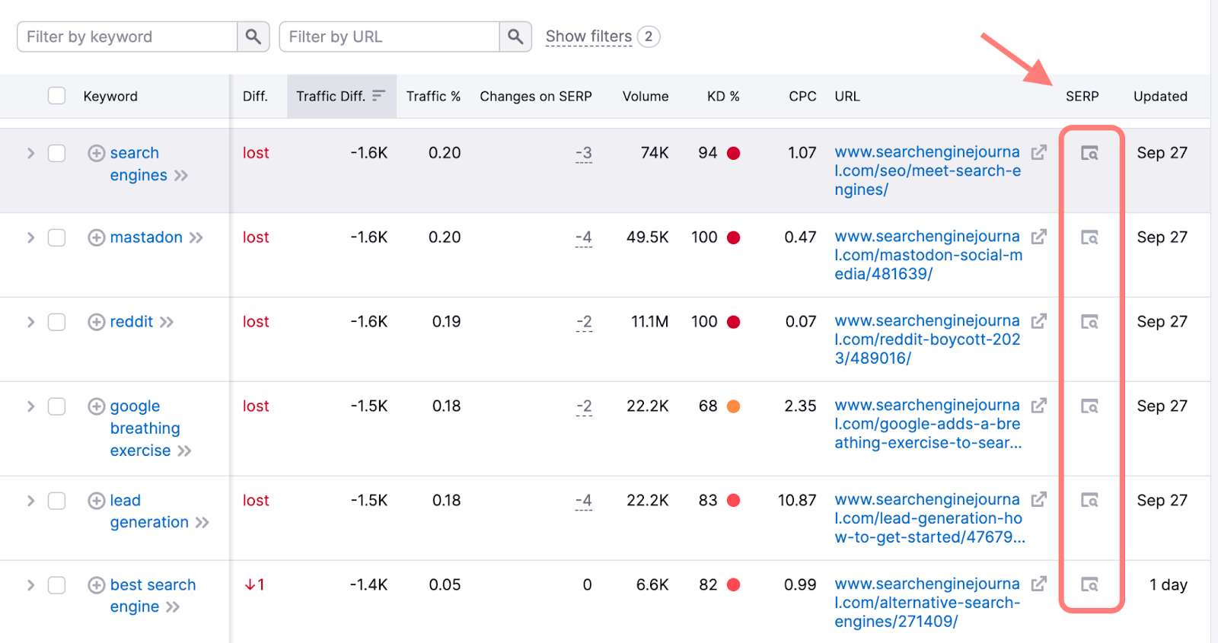This screenshot has width=1218, height=643.
Task: Focus the Filter by URL field
Action: 389,37
